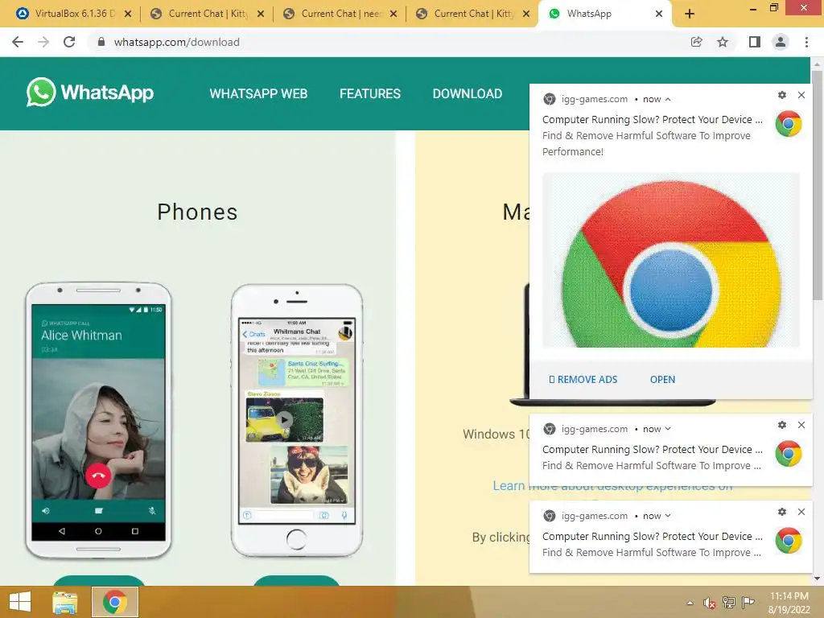Open FEATURES in the site menu
Viewport: 824px width, 618px height.
(370, 93)
